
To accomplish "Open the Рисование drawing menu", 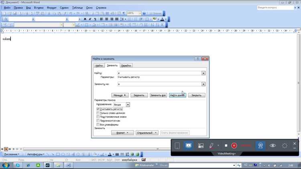I will point(12,154).
